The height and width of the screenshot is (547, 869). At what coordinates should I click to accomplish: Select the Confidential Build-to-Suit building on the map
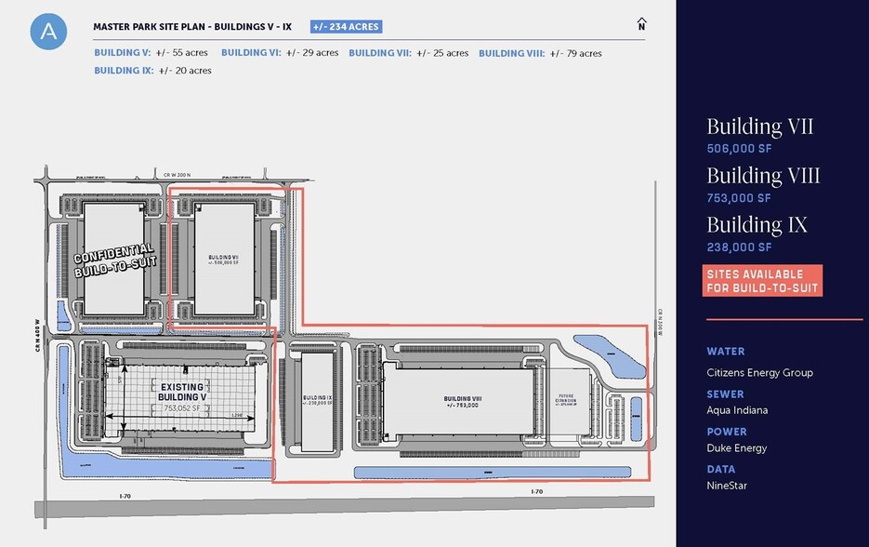[x=113, y=259]
